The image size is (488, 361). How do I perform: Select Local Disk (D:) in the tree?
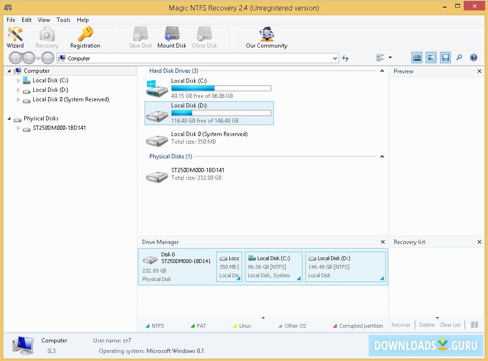[50, 90]
